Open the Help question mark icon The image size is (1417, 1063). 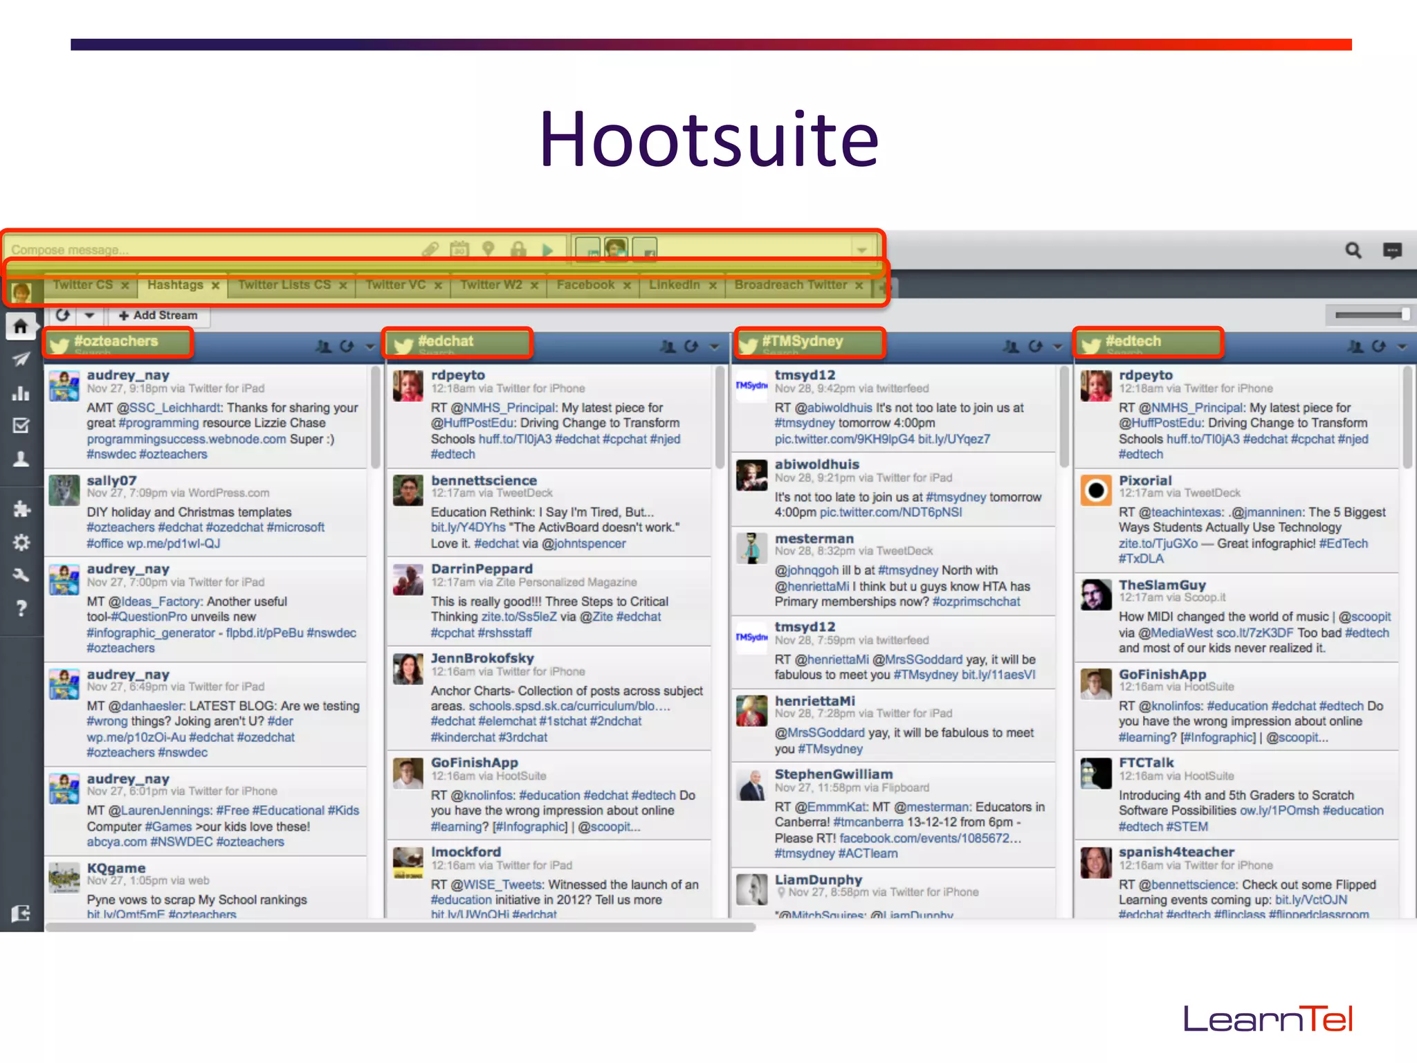click(21, 608)
